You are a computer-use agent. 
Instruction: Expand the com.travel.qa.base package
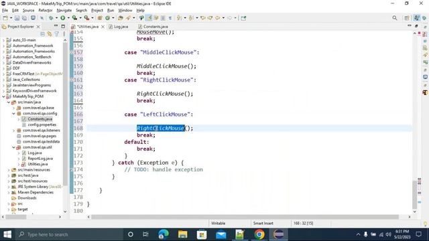[x=13, y=108]
